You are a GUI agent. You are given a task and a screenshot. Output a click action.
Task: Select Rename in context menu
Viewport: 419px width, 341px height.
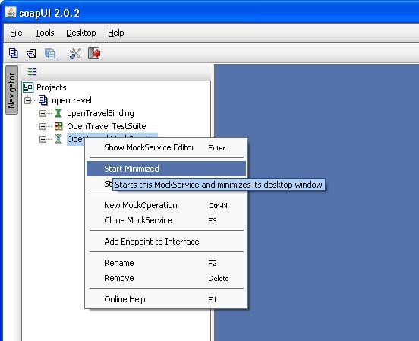pos(166,263)
